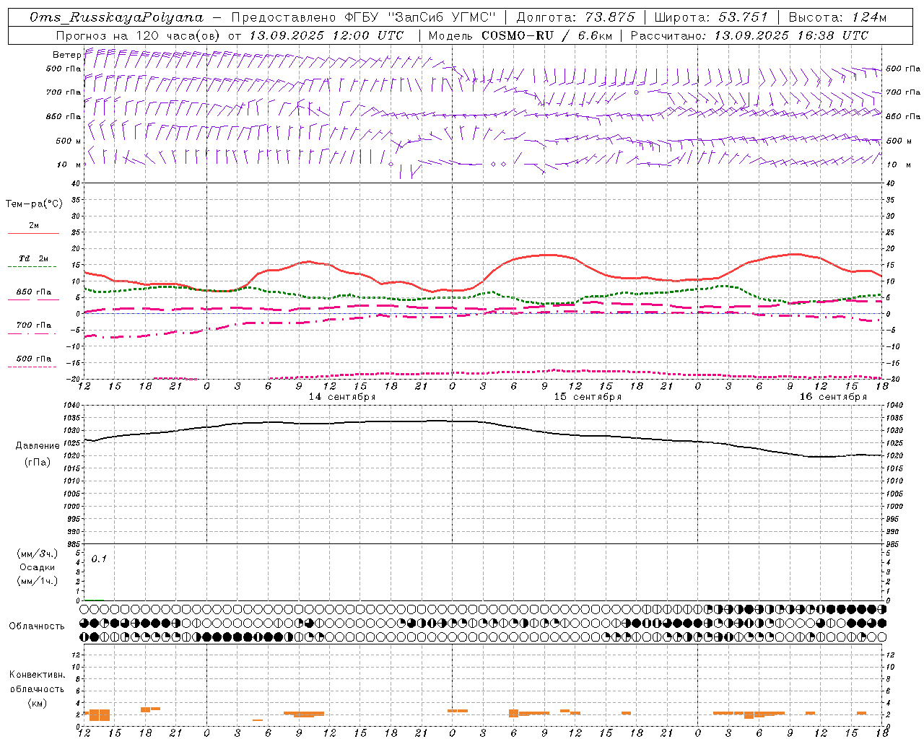Image resolution: width=924 pixels, height=739 pixels.
Task: Click the (гПа) pressure unit label
Action: click(38, 463)
